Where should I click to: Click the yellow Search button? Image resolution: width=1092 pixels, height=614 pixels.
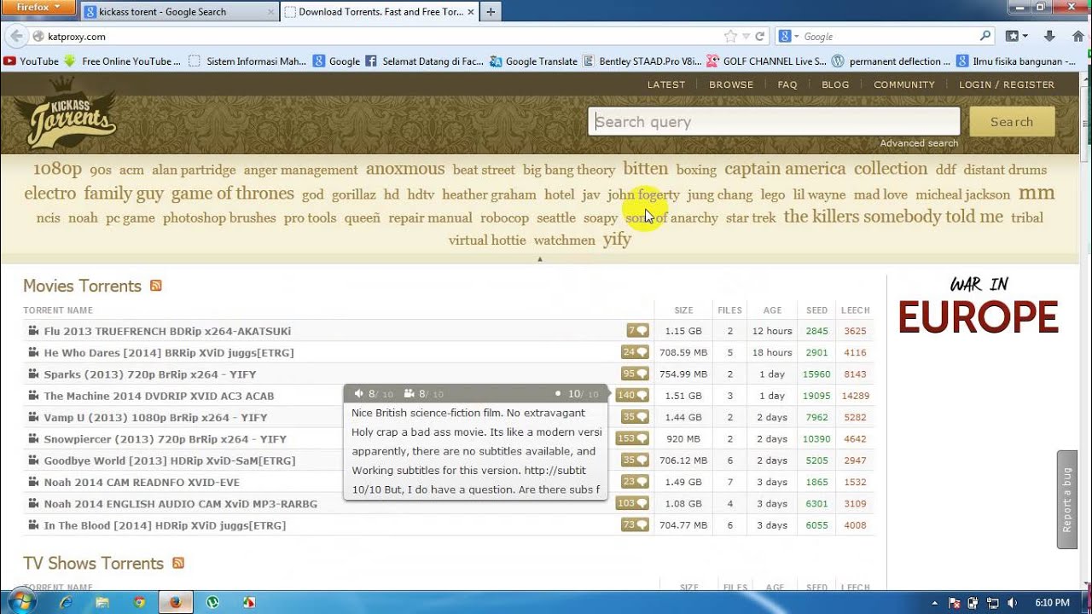coord(1012,122)
